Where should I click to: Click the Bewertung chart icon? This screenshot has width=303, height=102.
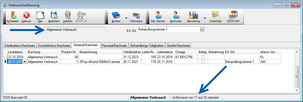(x=193, y=15)
